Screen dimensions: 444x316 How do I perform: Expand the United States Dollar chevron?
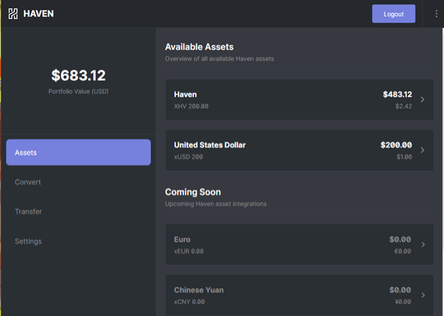[423, 150]
